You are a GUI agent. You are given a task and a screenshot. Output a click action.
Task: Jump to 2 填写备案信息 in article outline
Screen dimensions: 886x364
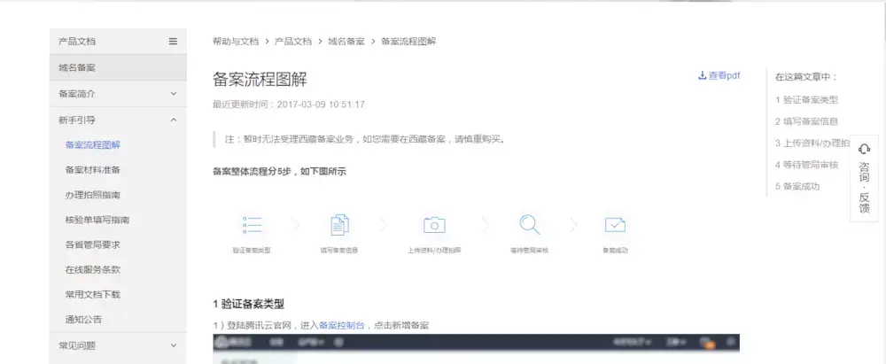coord(806,121)
